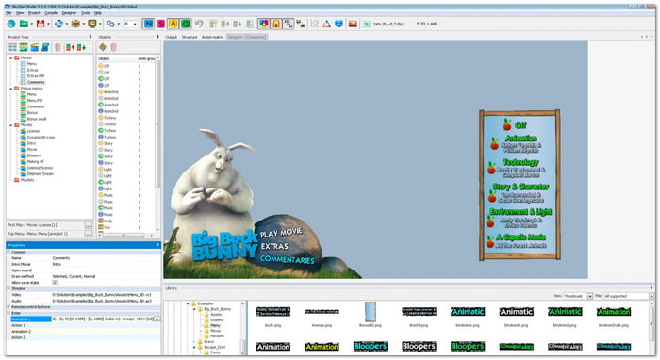
Task: Open the library View Thumbnails dropdown
Action: point(590,296)
